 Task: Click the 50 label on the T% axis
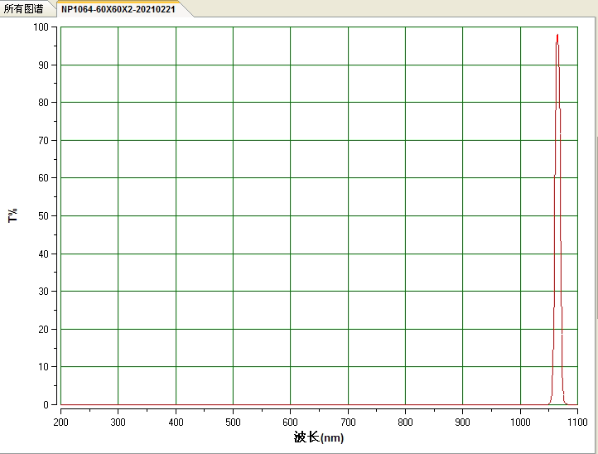[x=43, y=216]
